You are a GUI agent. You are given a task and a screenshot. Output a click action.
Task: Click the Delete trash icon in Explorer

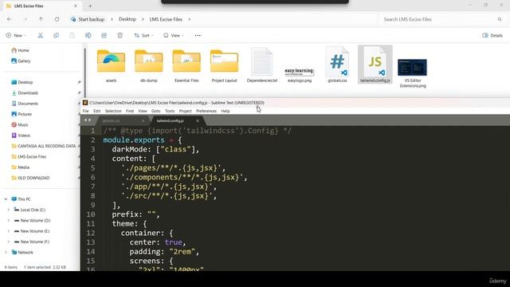pyautogui.click(x=120, y=35)
